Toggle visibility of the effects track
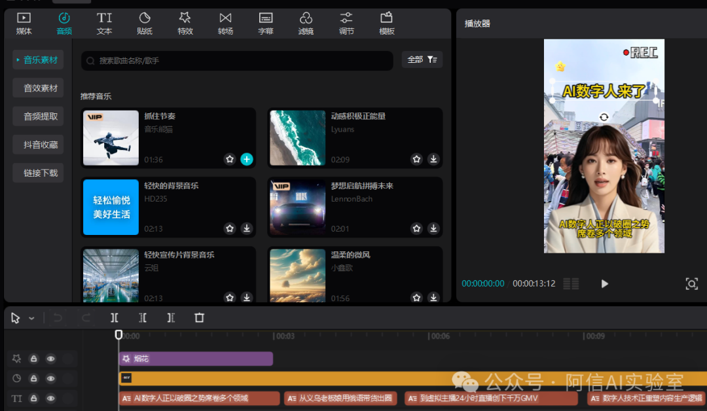 pos(50,359)
